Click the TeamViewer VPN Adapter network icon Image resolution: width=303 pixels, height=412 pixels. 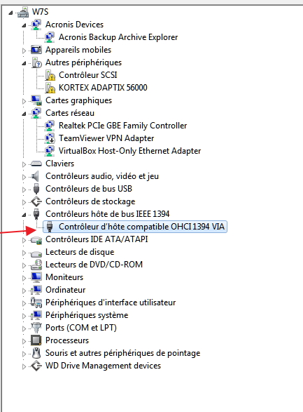50,138
